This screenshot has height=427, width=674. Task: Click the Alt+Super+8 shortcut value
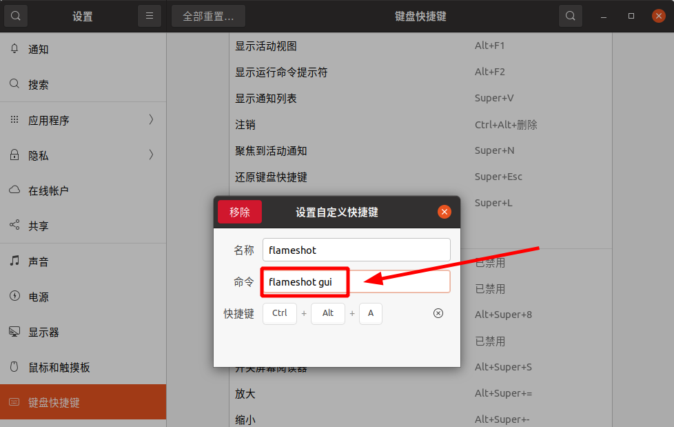(503, 315)
